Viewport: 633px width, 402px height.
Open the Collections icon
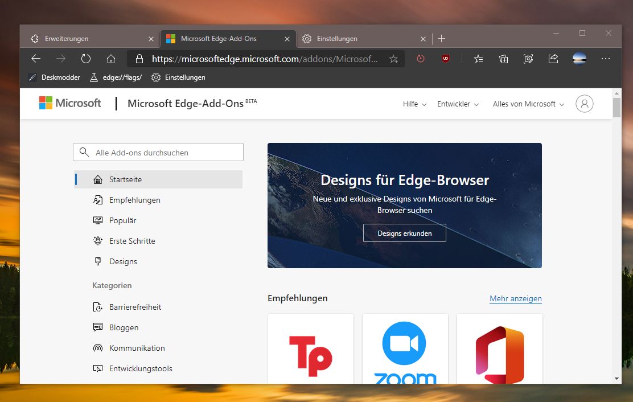(x=503, y=59)
